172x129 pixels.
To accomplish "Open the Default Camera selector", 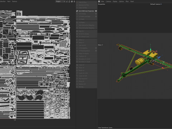I will click(x=156, y=4).
